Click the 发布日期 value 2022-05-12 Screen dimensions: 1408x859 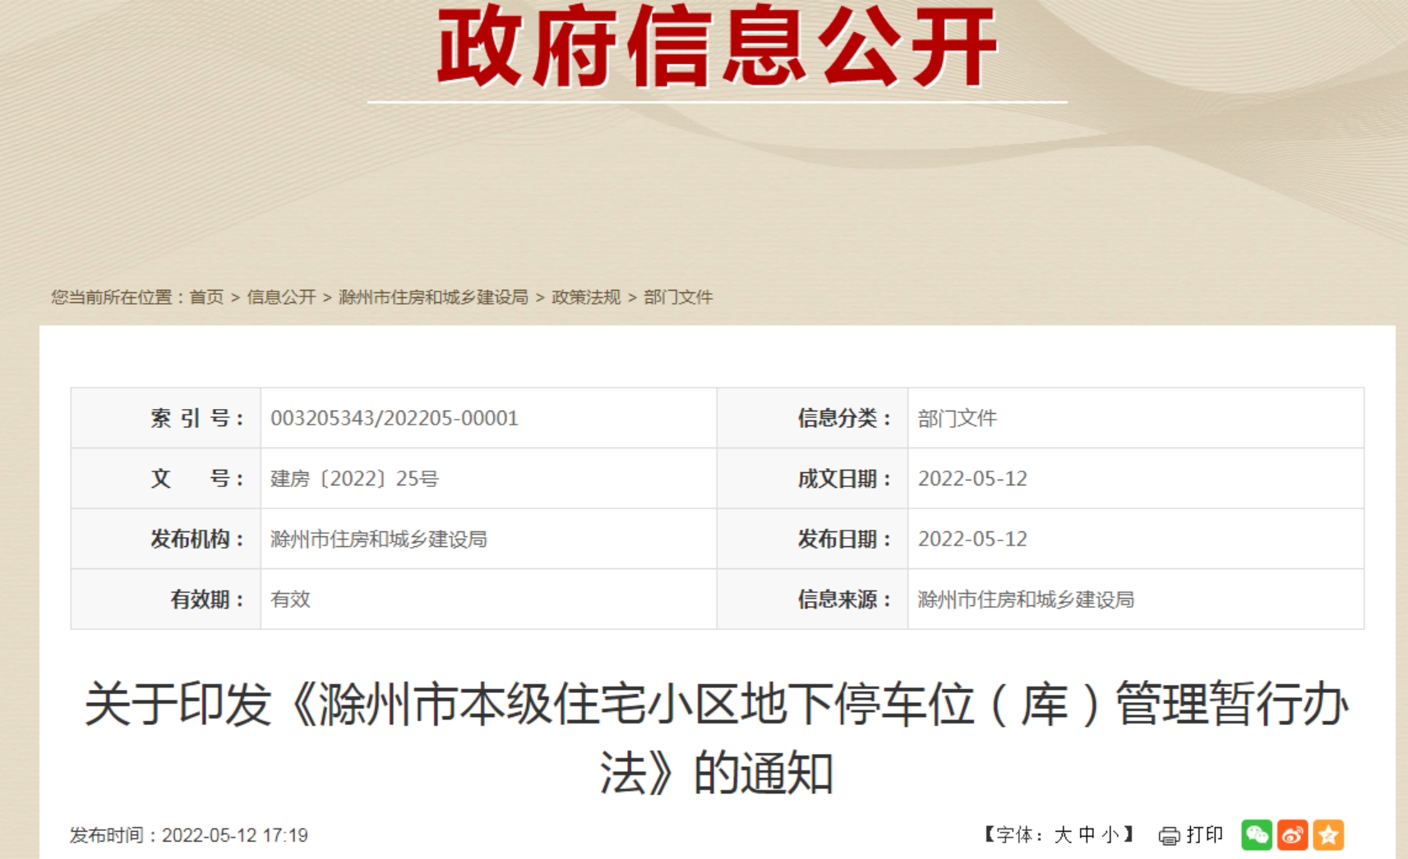click(972, 539)
